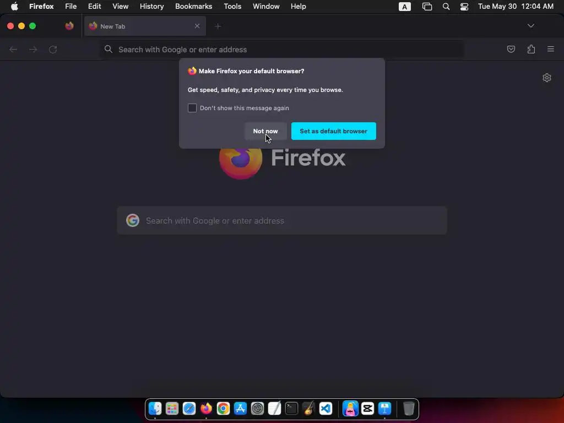The image size is (564, 423).
Task: Focus the address bar search field
Action: click(281, 49)
